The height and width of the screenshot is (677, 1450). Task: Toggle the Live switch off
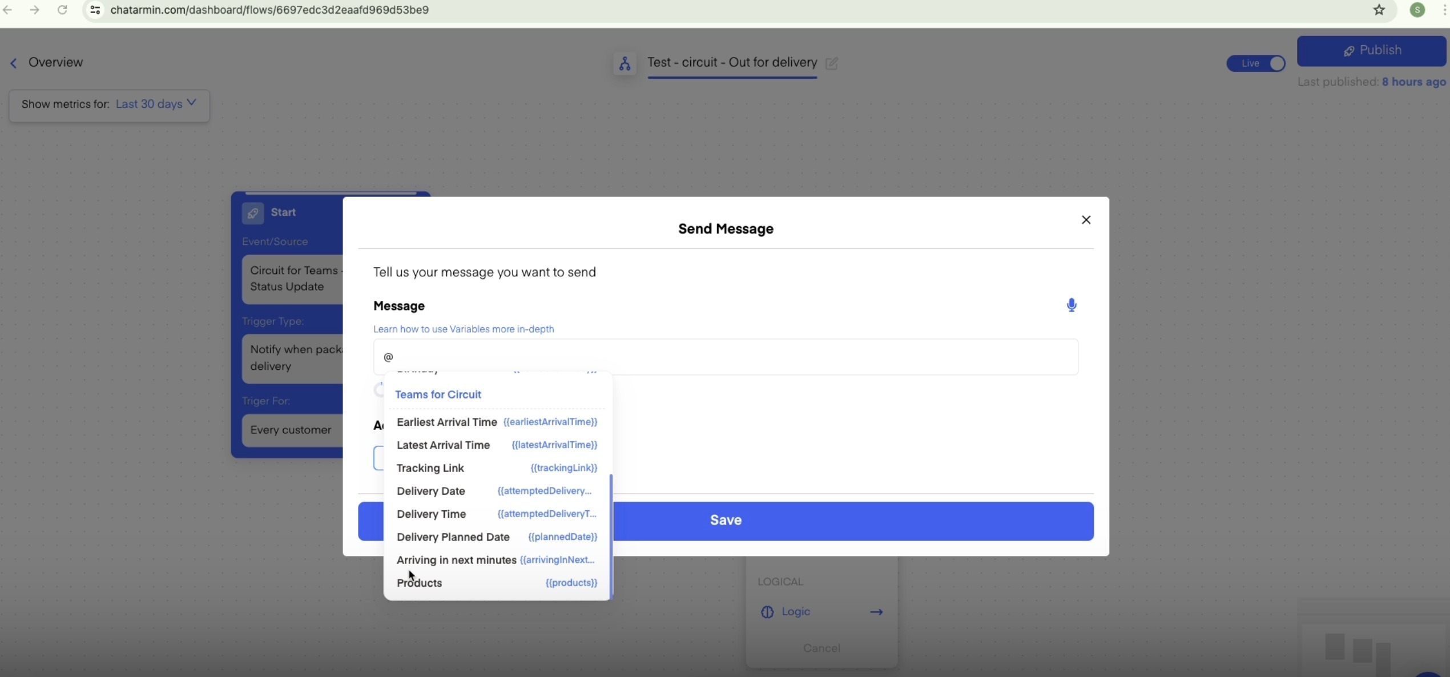pos(1256,63)
